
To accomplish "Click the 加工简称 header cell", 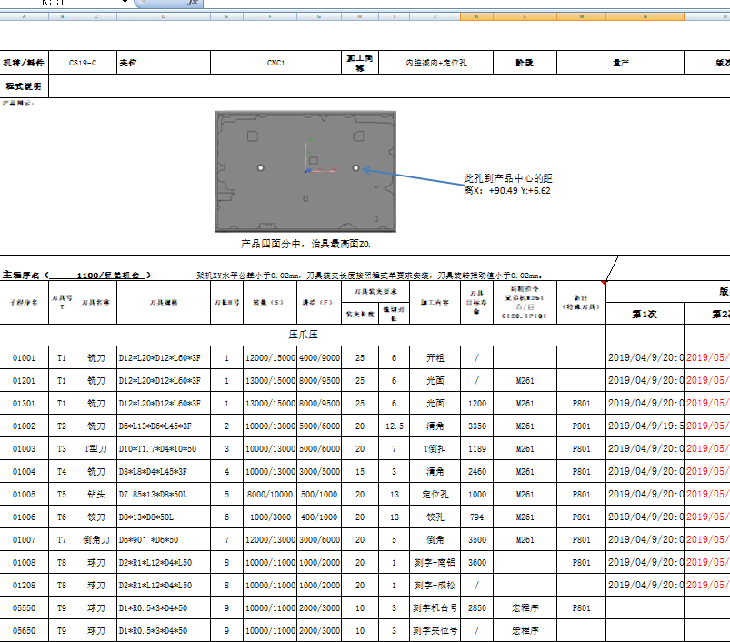I will pyautogui.click(x=360, y=61).
